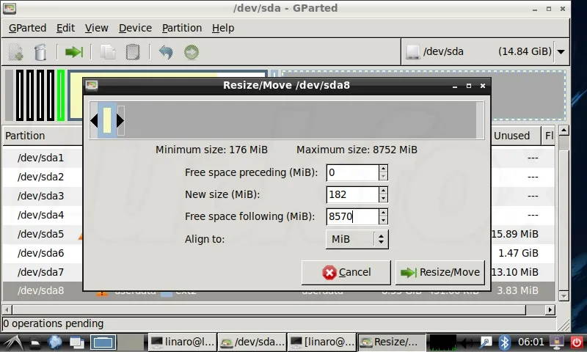587x352 pixels.
Task: Click the GParted icon in main title bar
Action: pyautogui.click(x=10, y=8)
